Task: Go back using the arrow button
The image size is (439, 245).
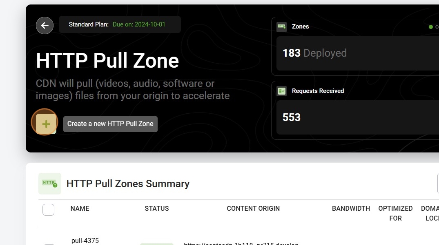Action: 45,25
